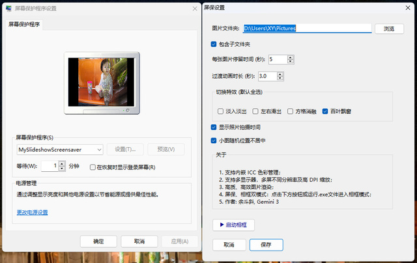
Task: Close the 屏幕保护程序设置 dialog
Action: click(194, 10)
